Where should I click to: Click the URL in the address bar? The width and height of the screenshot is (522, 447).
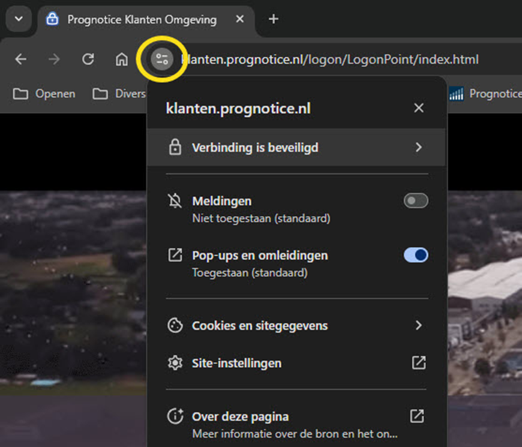(330, 59)
